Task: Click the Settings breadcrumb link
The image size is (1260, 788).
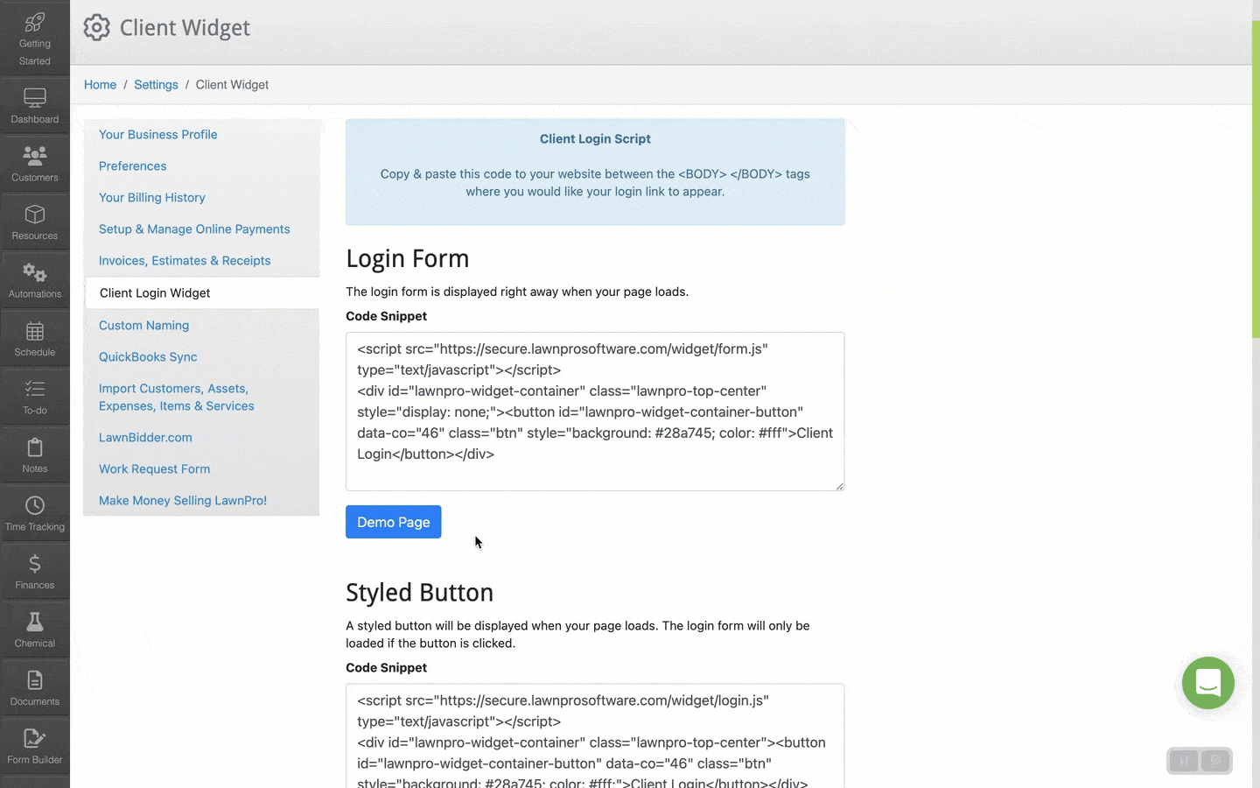Action: [x=156, y=85]
